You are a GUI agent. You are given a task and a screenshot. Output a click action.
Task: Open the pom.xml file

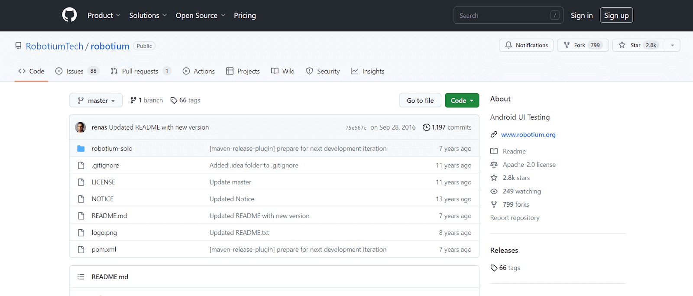pyautogui.click(x=104, y=250)
